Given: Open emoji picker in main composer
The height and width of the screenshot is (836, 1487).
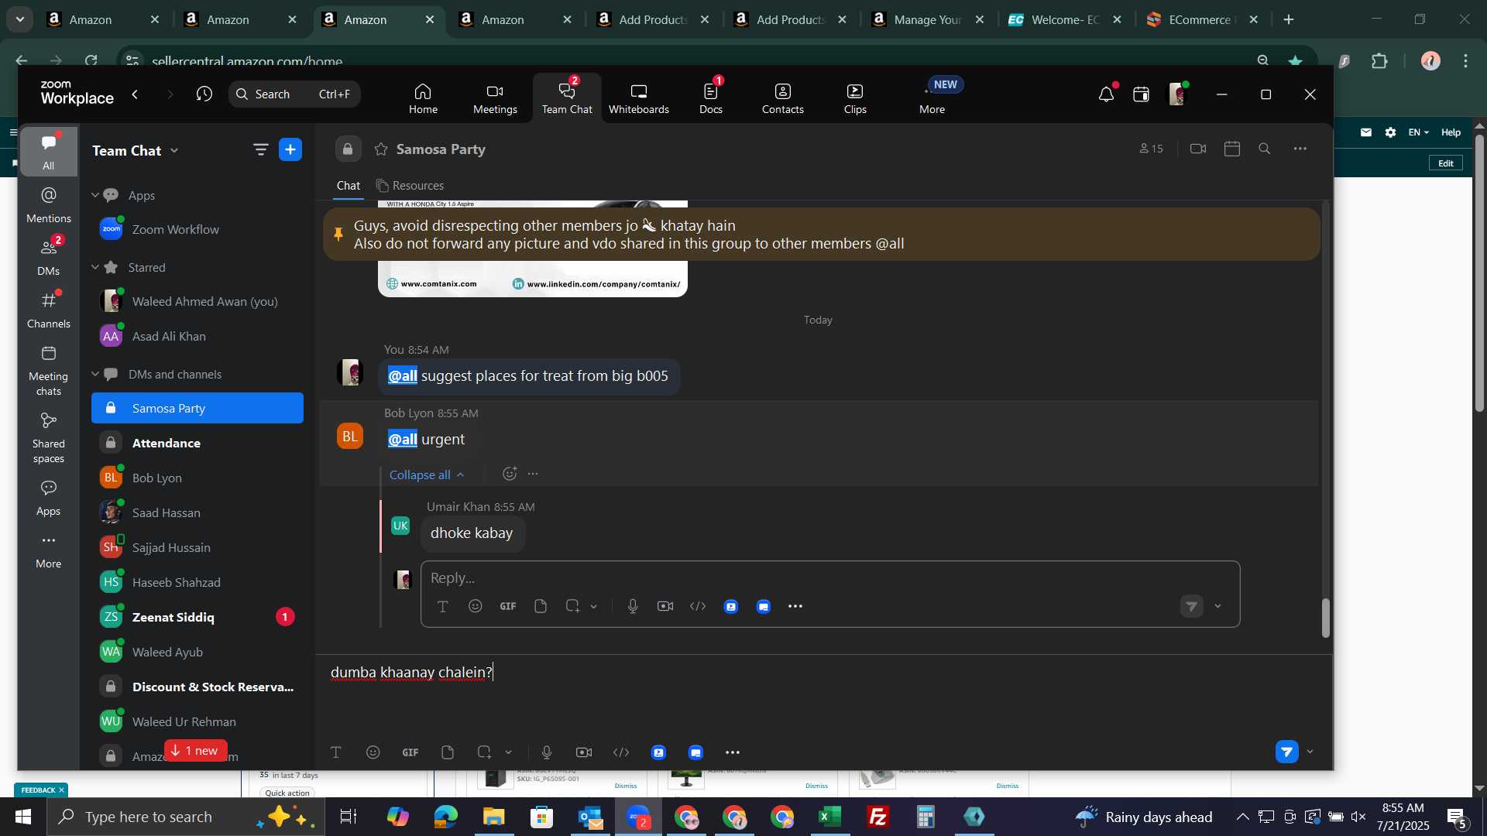Looking at the screenshot, I should [x=373, y=752].
